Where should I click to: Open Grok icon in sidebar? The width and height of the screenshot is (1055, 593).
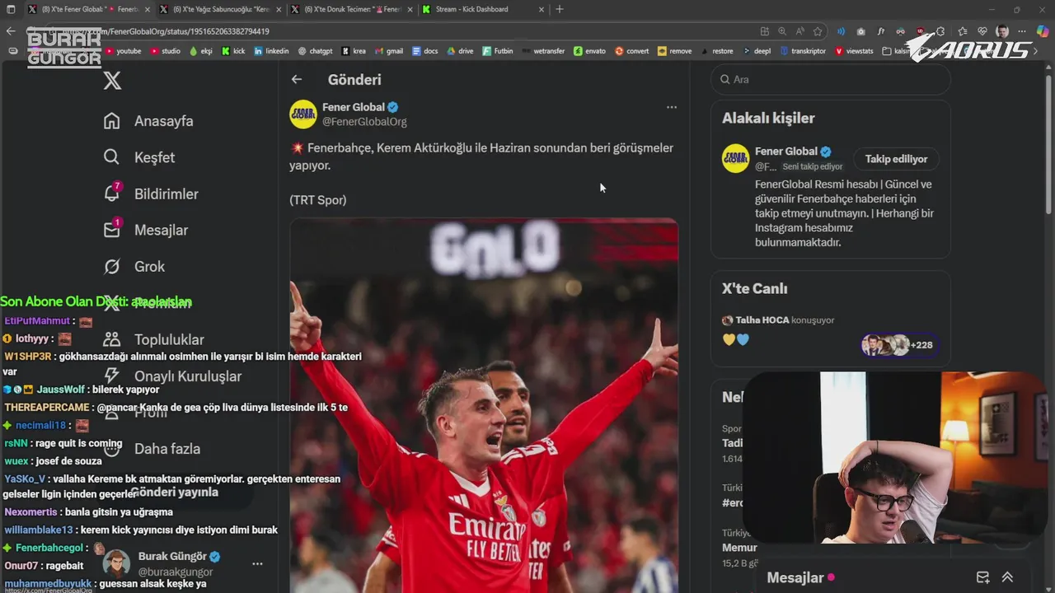click(112, 267)
